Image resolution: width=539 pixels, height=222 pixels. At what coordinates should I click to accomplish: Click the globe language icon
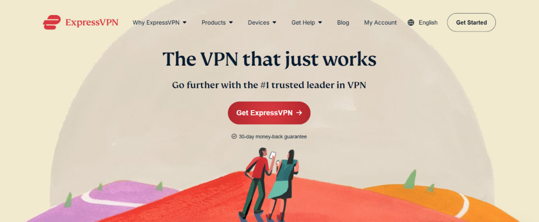[x=411, y=23]
